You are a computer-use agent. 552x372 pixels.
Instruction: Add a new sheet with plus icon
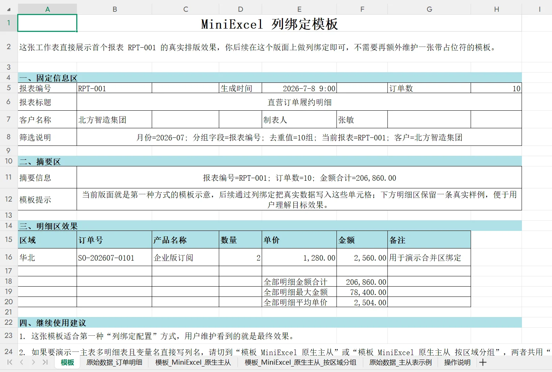point(483,362)
